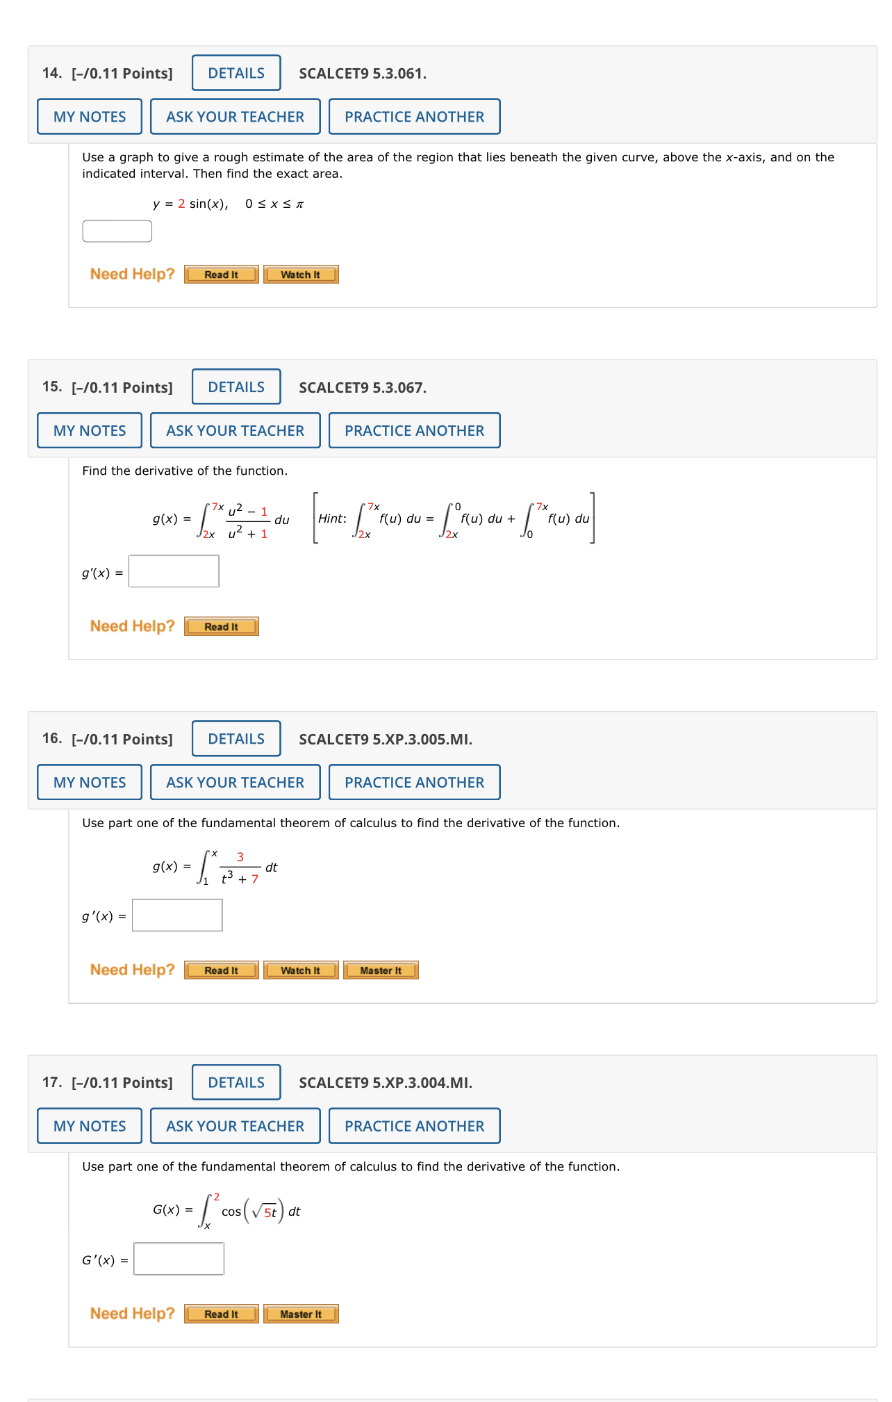Click DETAILS for question 16
Viewport: 892px width, 1402px height.
tap(235, 738)
